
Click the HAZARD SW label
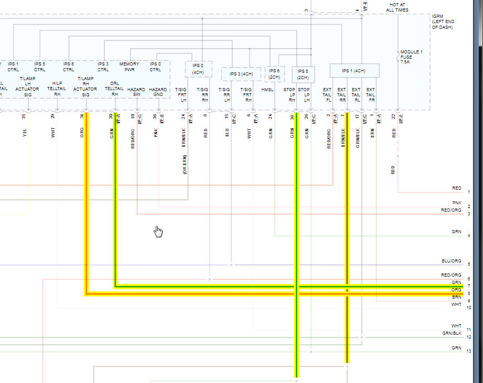tap(136, 92)
